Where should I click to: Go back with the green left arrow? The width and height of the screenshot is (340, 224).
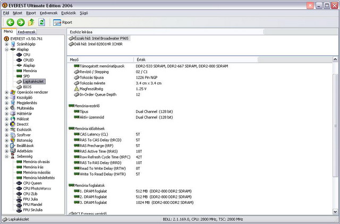(x=10, y=22)
